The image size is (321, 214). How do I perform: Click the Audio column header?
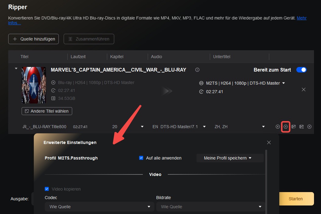(x=157, y=57)
